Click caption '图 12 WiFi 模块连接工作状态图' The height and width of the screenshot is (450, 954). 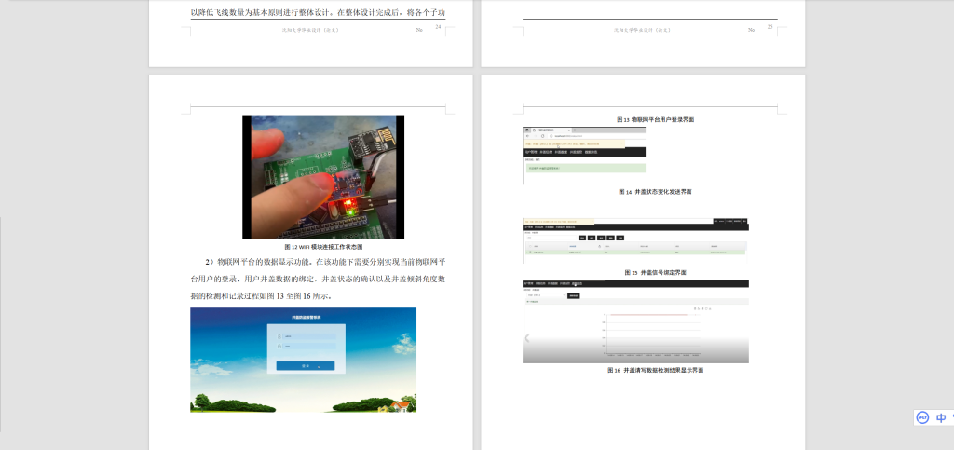[323, 247]
